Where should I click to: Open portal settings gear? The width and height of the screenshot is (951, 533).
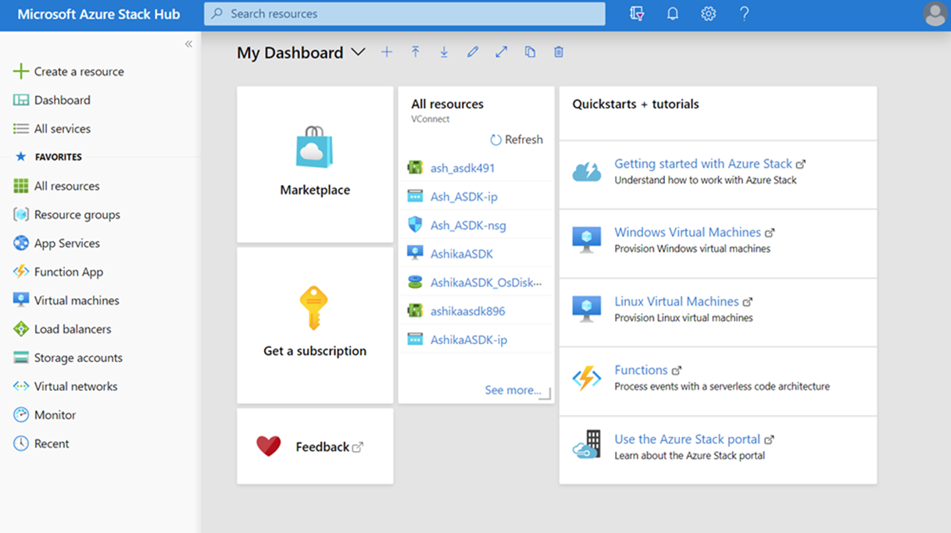pos(708,14)
